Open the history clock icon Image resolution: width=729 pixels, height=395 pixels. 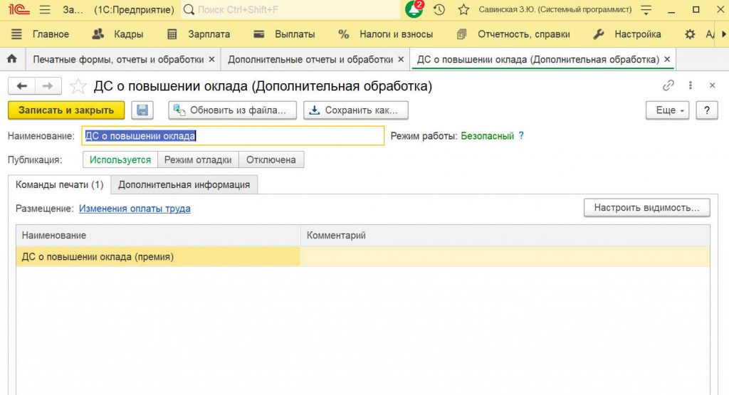point(439,10)
